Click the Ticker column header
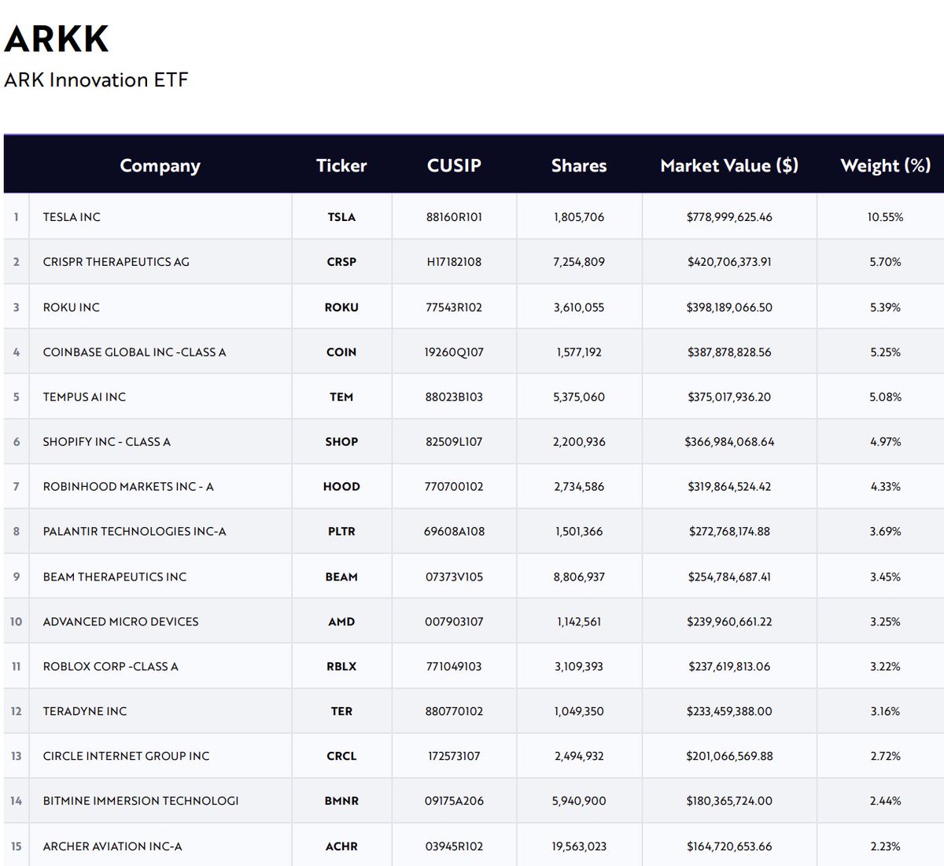Viewport: 944px width, 866px height. tap(341, 165)
